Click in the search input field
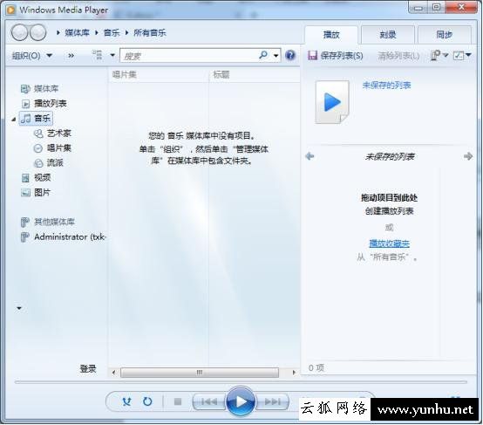 [x=189, y=56]
